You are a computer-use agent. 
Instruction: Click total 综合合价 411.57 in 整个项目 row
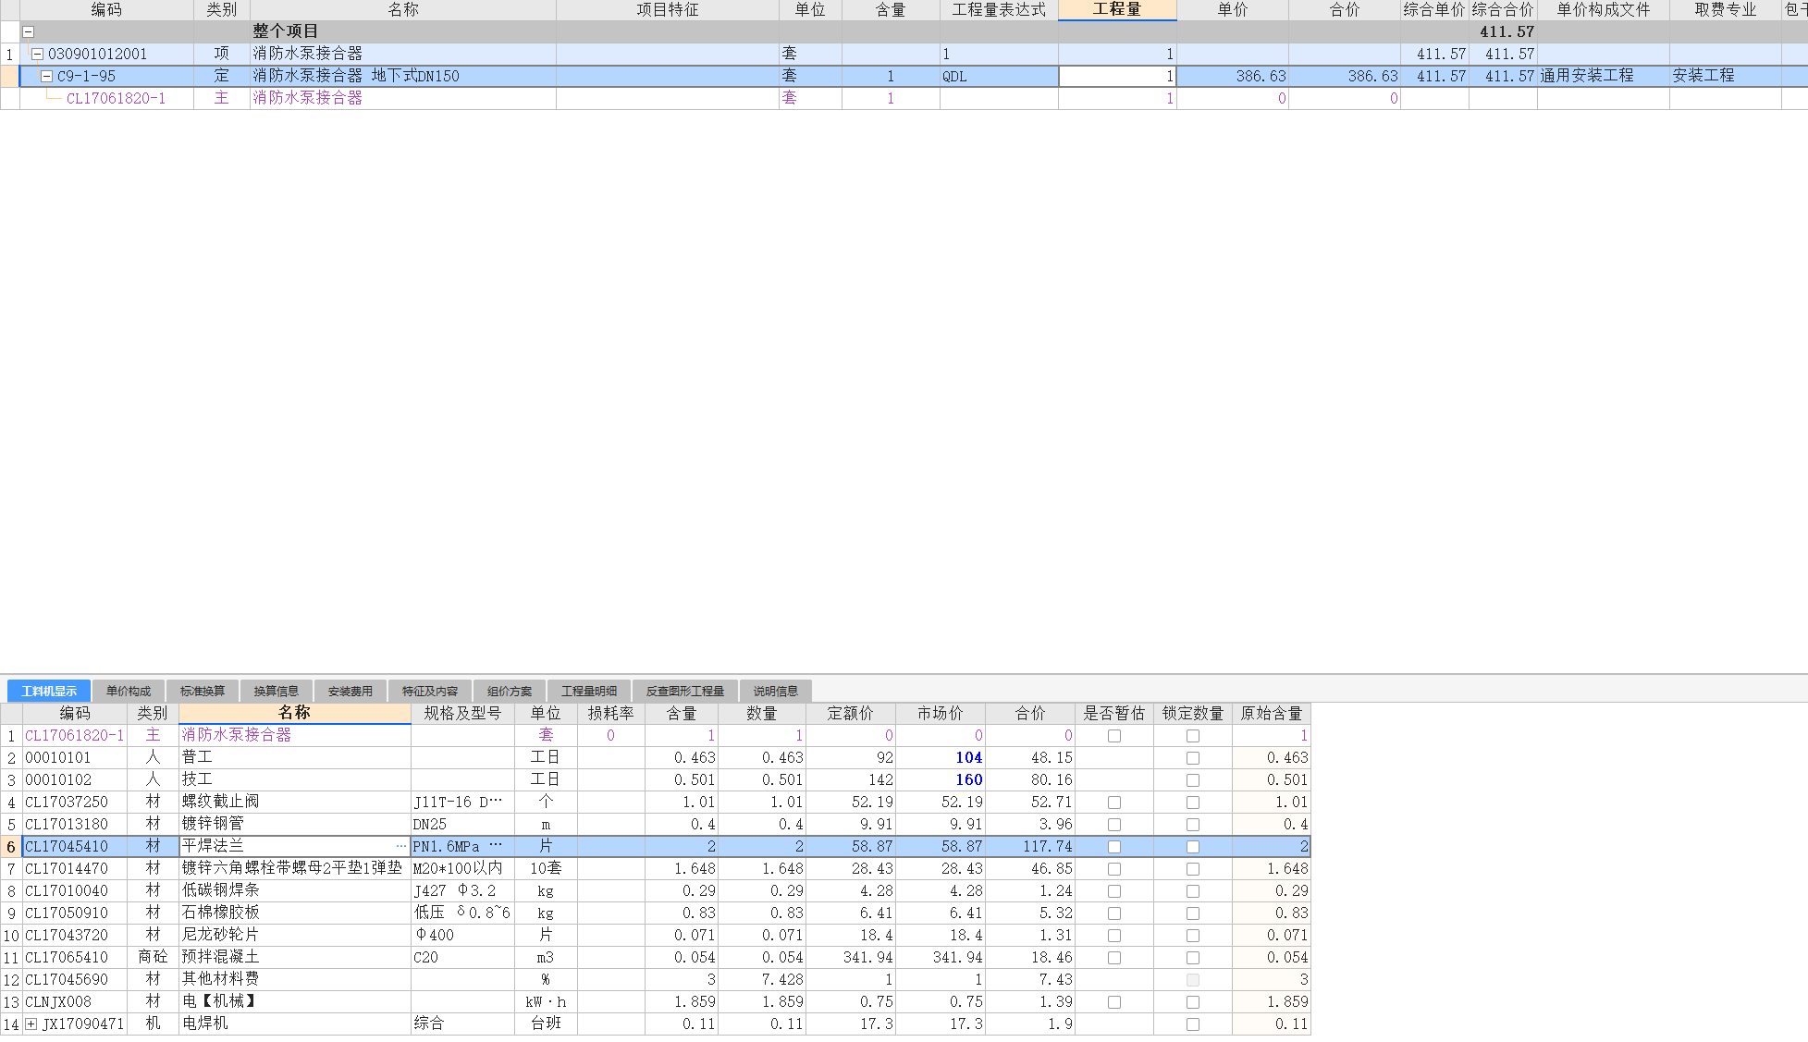1504,31
